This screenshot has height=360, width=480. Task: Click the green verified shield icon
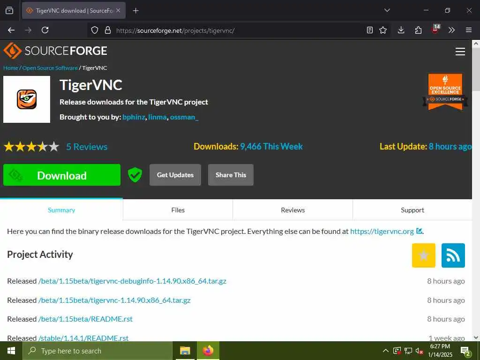pos(135,175)
